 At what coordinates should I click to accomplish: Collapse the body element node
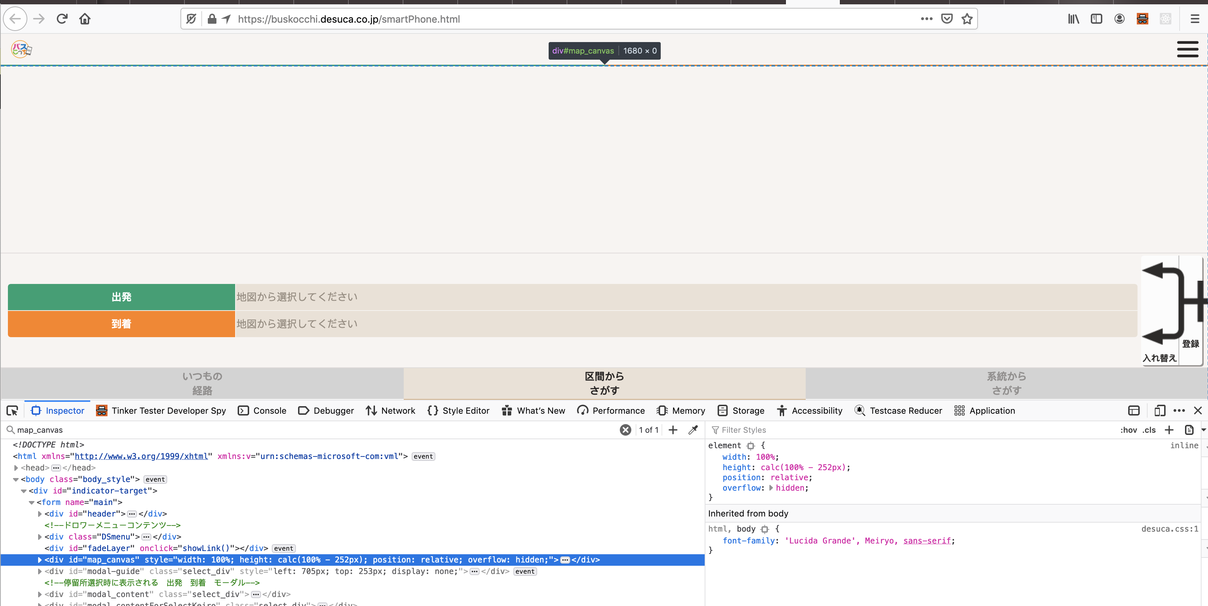point(15,479)
